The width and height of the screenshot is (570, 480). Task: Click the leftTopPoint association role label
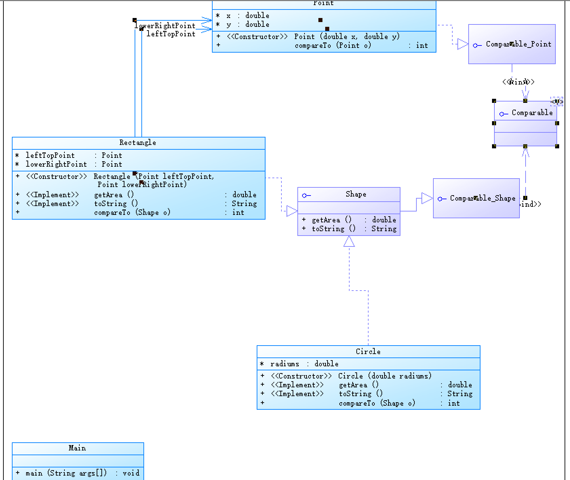171,34
